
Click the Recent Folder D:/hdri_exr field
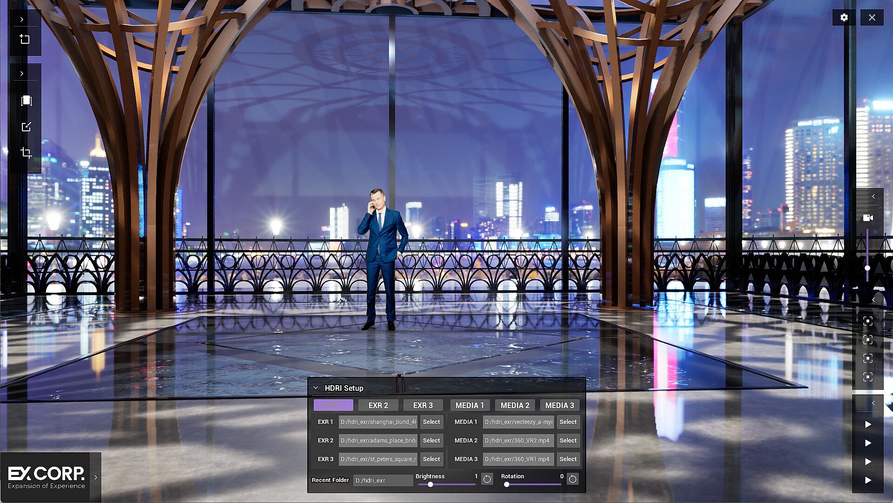(x=383, y=480)
